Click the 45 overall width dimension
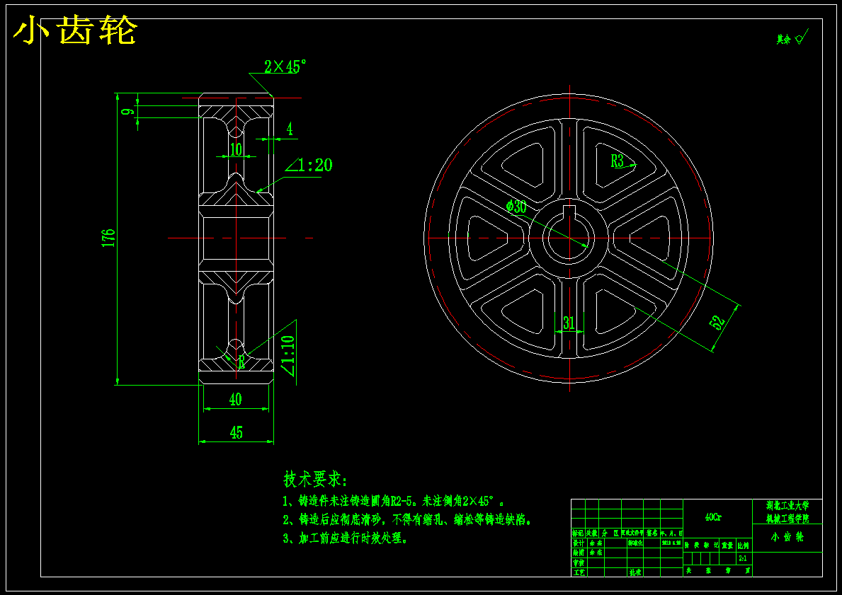The image size is (842, 595). coord(237,432)
